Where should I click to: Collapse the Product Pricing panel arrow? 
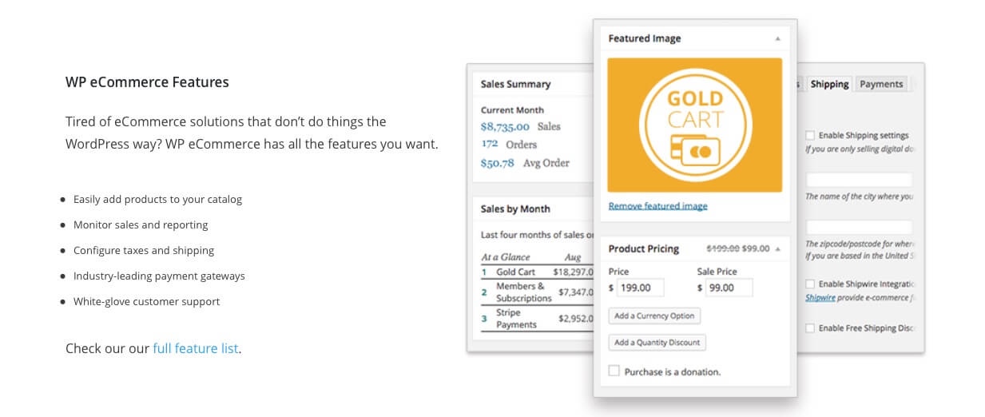pyautogui.click(x=777, y=249)
